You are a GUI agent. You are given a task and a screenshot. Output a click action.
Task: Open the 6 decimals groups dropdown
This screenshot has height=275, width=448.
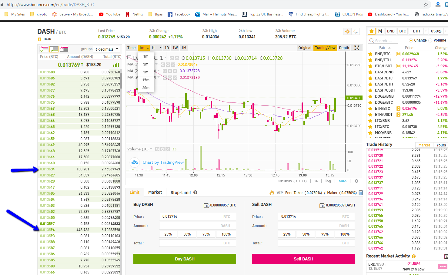tap(107, 49)
